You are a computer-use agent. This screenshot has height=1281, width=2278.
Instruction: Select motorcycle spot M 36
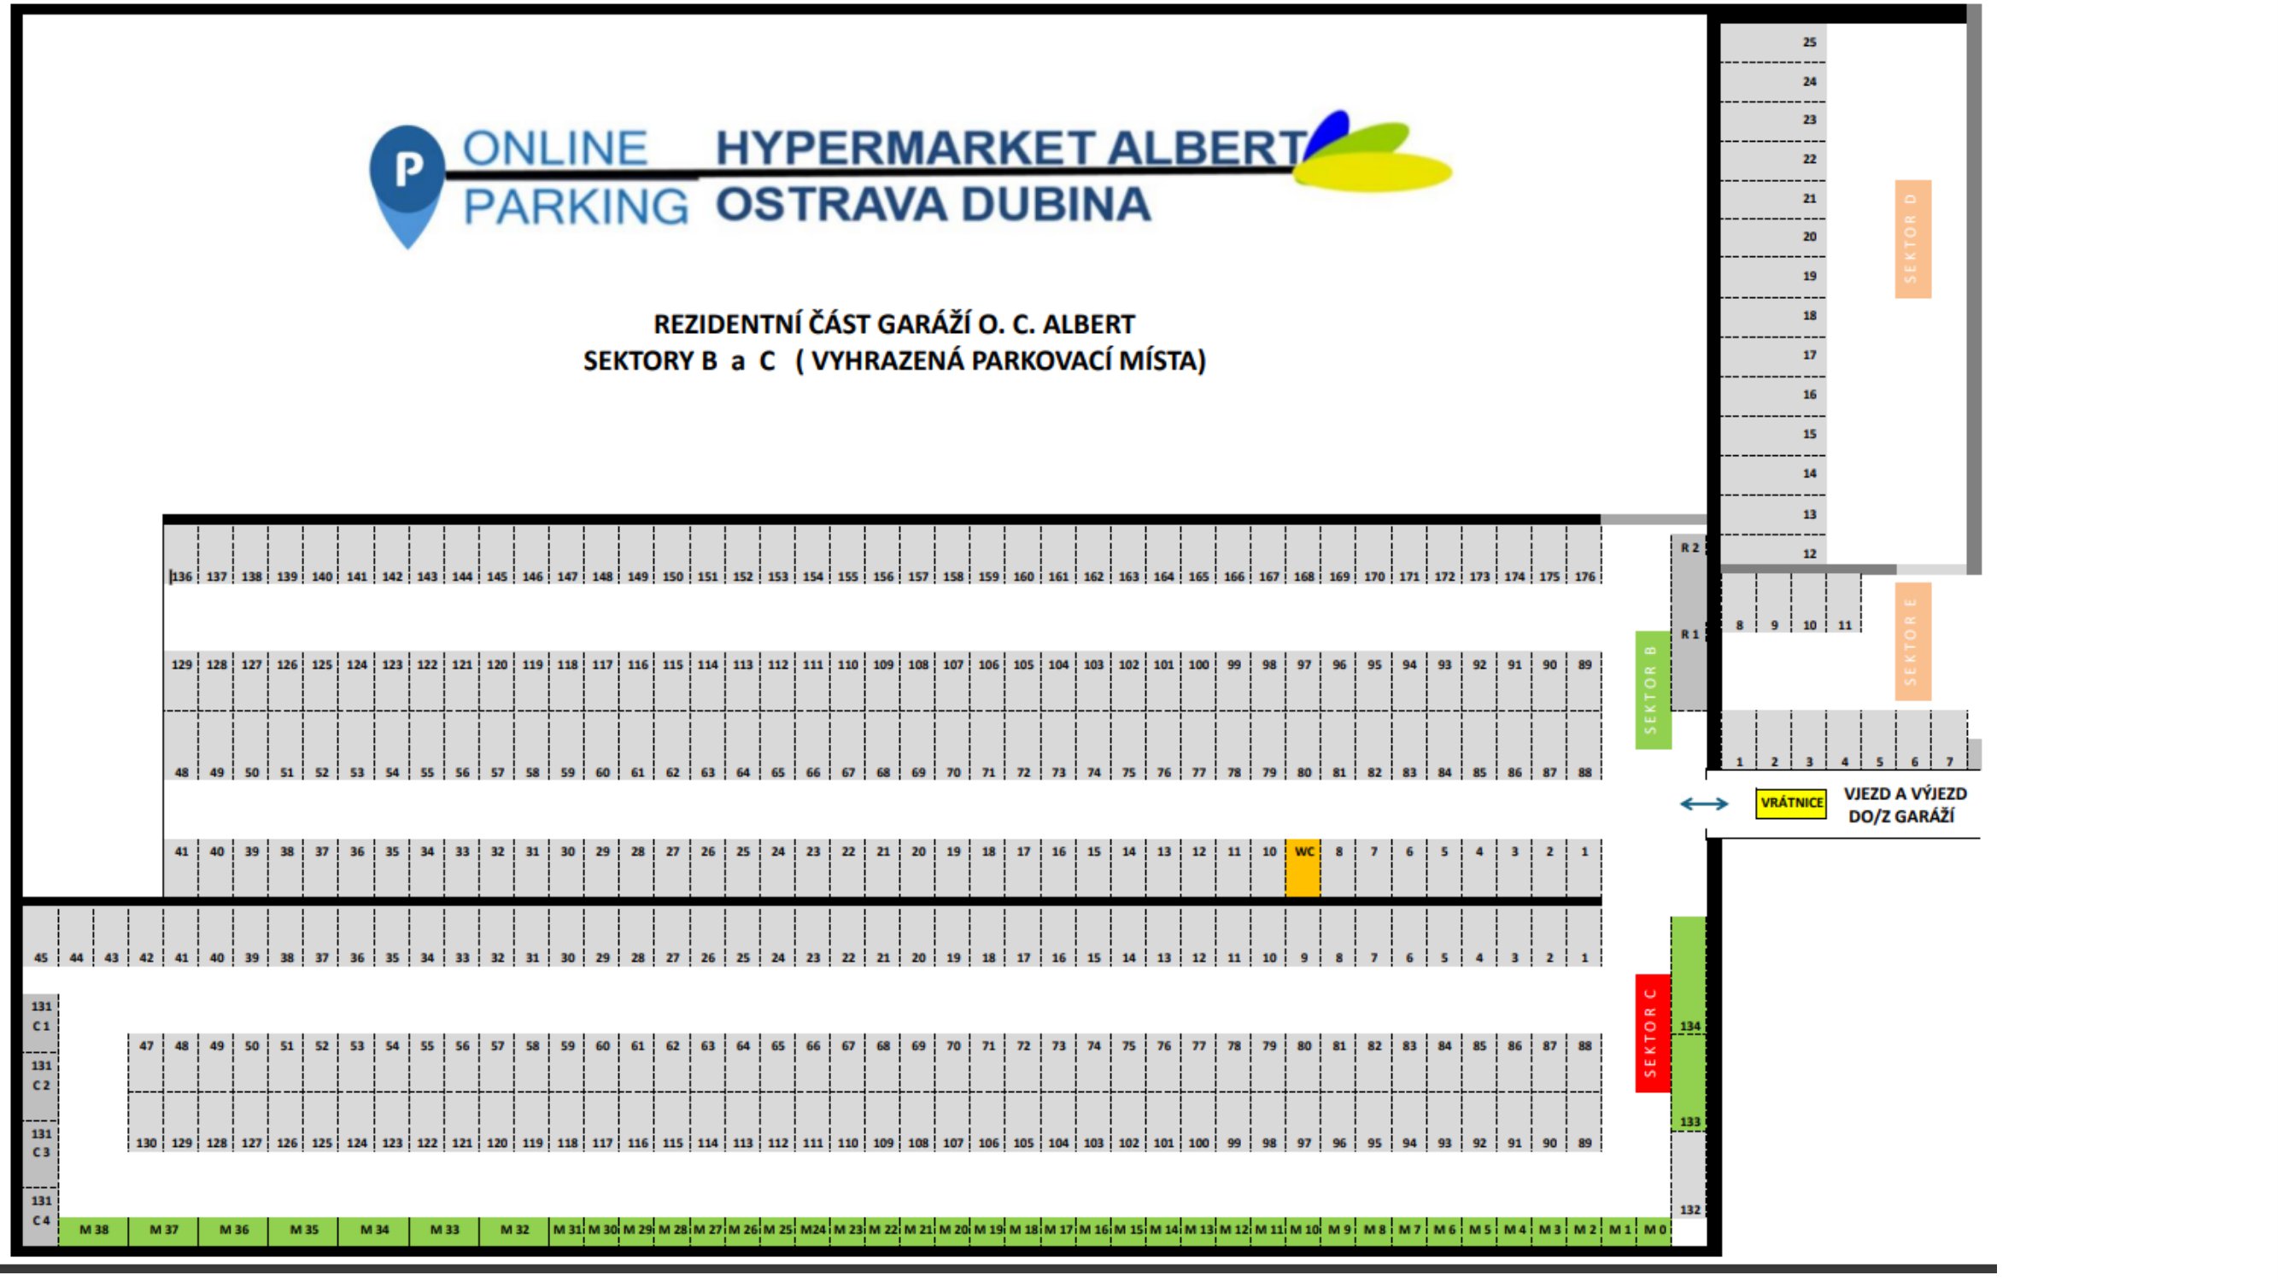click(233, 1231)
